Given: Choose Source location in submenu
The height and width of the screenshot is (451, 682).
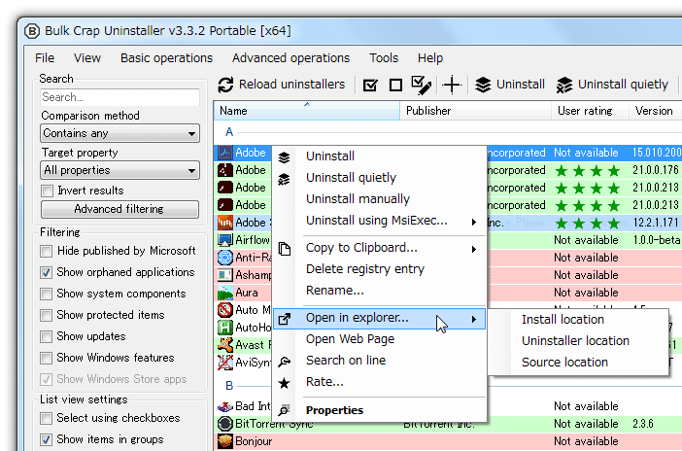Looking at the screenshot, I should click(x=578, y=363).
